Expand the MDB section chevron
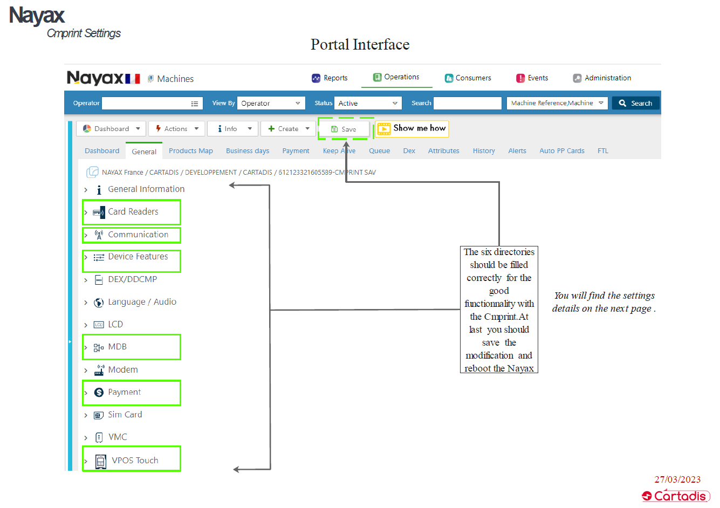The image size is (720, 508). point(86,348)
